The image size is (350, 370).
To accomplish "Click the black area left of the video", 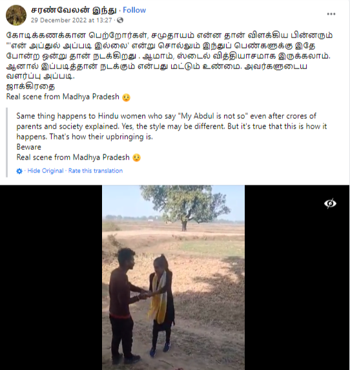I will [x=51, y=278].
